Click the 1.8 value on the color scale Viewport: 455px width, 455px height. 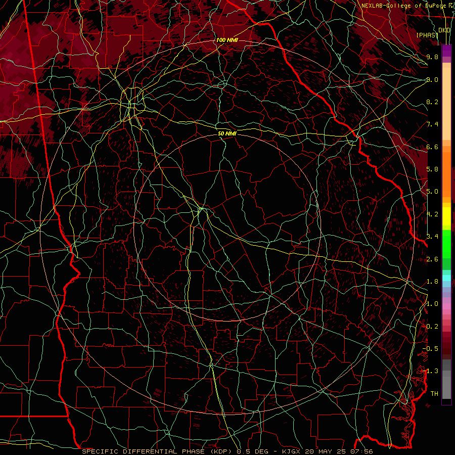[432, 282]
